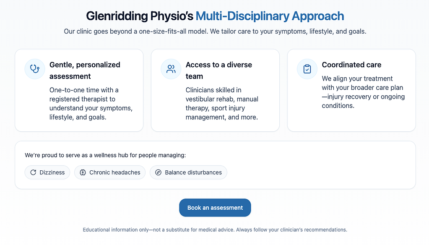429x245 pixels.
Task: Click the stethoscope icon for personalized assessment
Action: click(35, 69)
